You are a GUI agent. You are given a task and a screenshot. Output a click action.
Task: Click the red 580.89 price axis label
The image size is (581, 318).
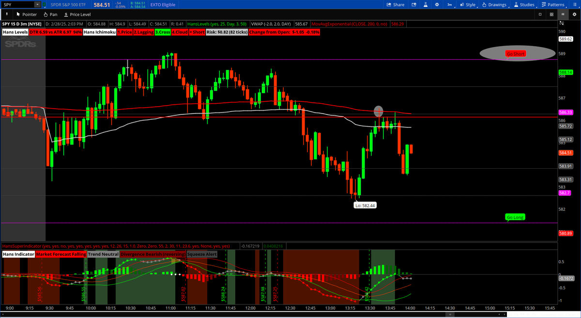tap(566, 233)
